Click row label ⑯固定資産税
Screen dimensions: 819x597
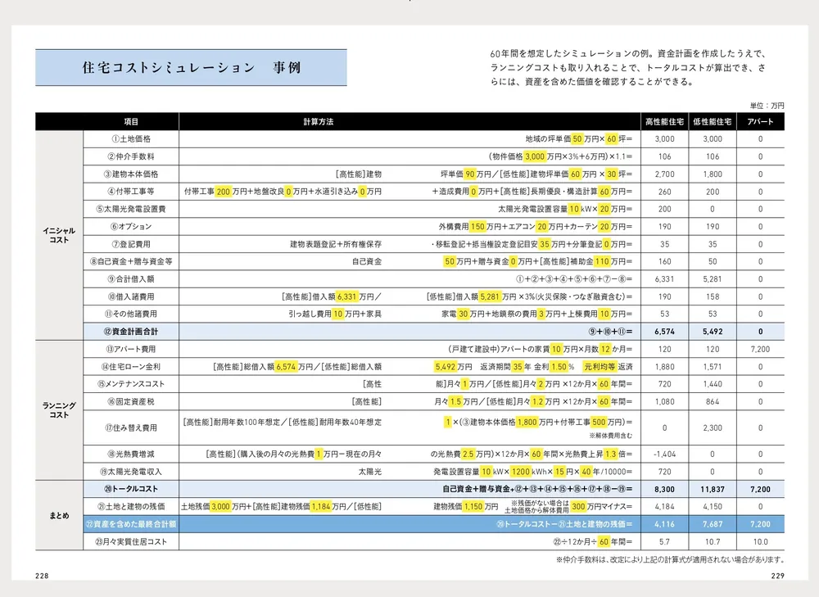click(131, 401)
